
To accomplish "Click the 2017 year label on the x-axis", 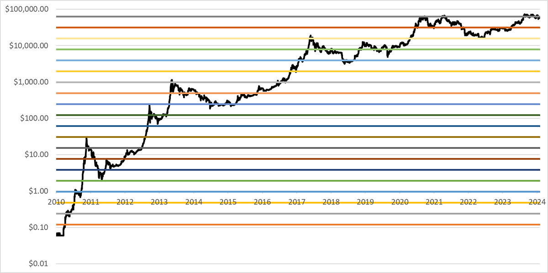I will tap(297, 201).
